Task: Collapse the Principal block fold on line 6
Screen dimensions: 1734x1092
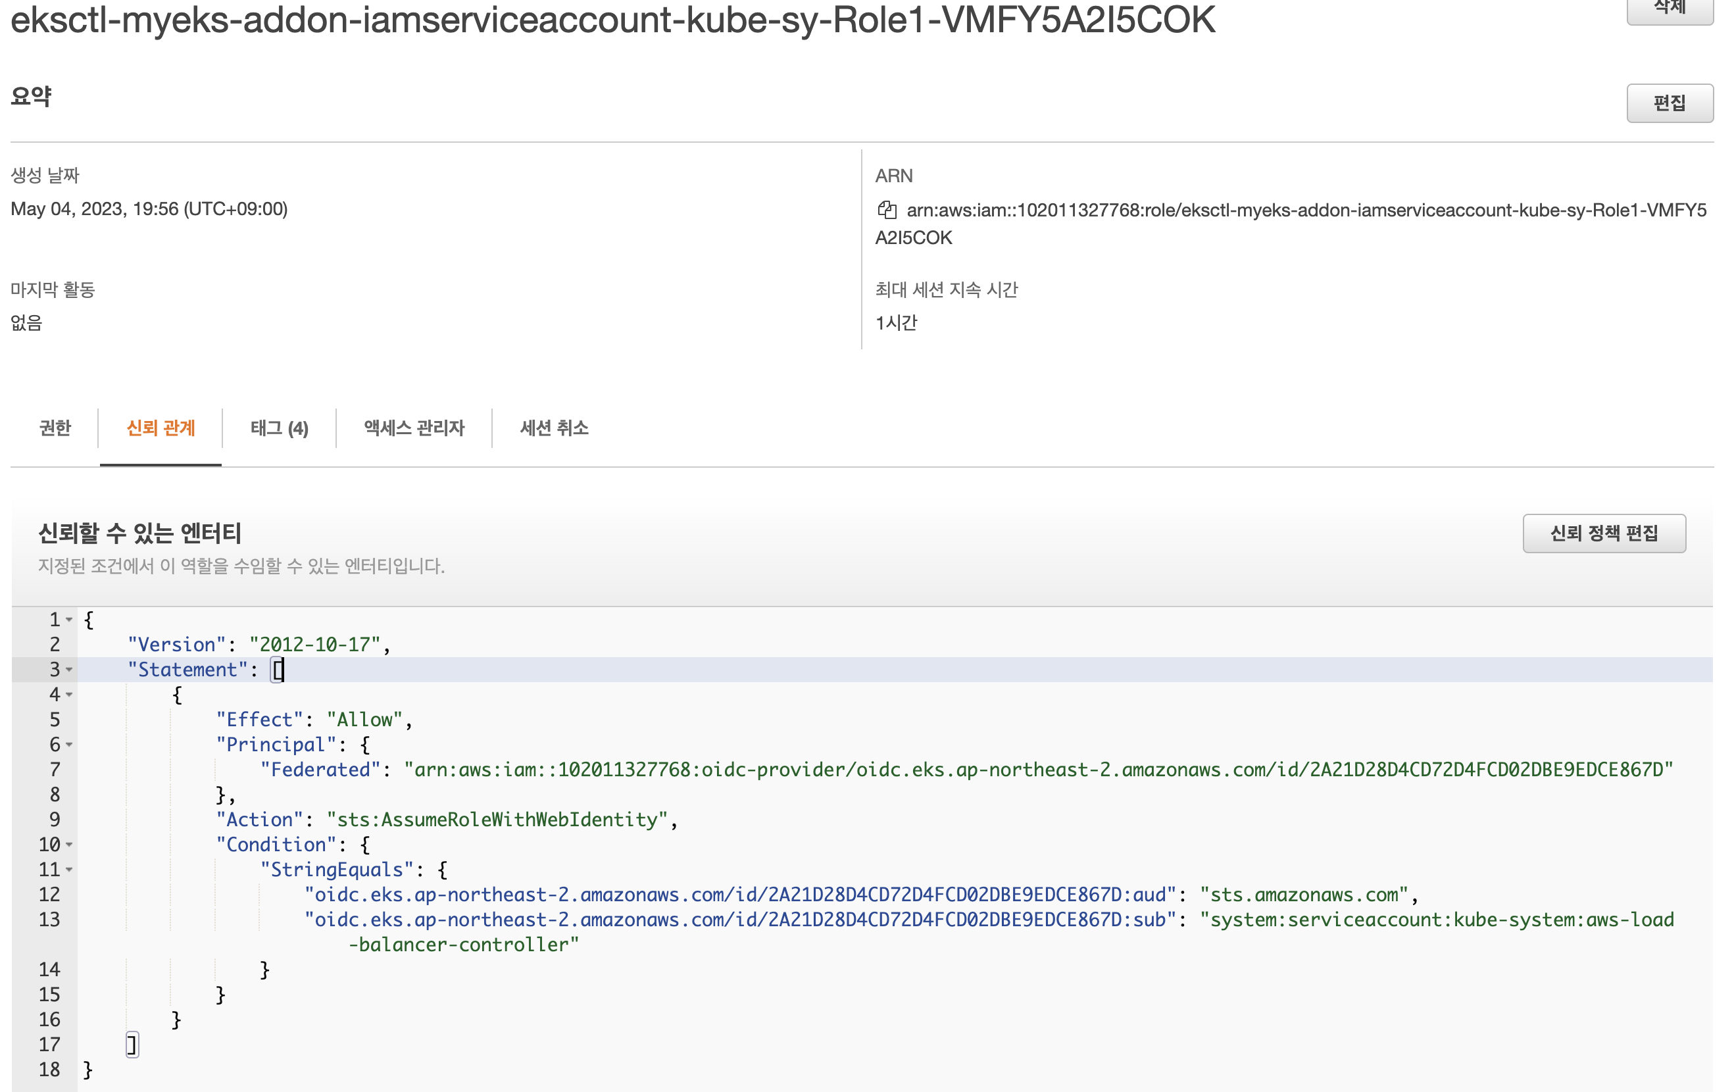Action: 69,744
